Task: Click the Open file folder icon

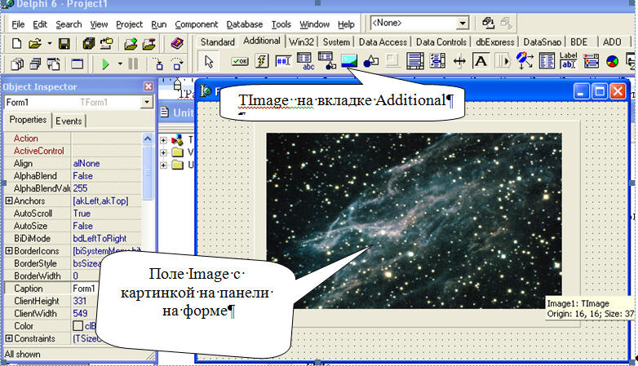Action: point(35,43)
